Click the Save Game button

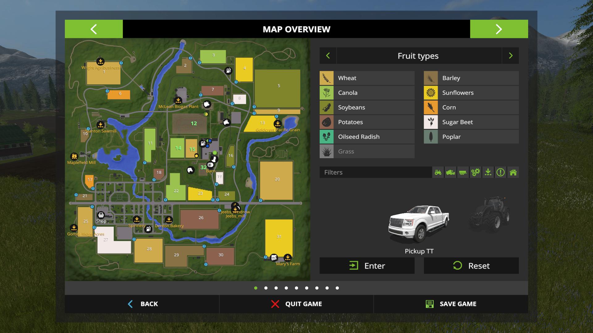tap(451, 304)
